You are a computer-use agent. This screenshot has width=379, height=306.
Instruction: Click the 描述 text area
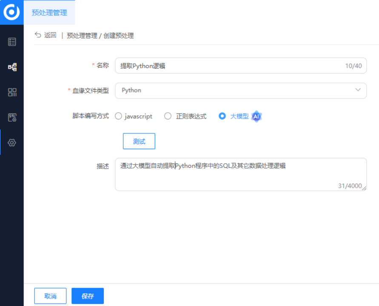click(240, 174)
